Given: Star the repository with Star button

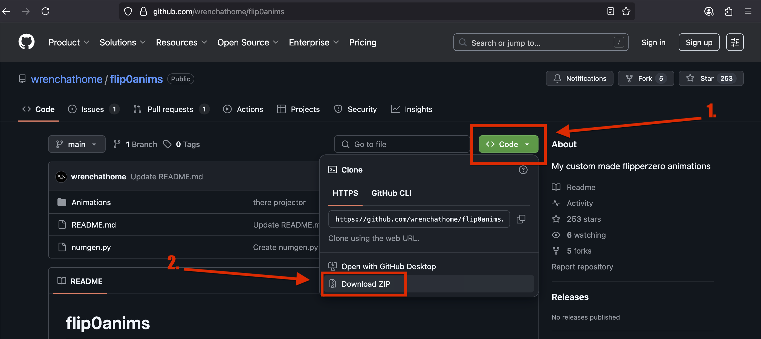Looking at the screenshot, I should click(711, 78).
